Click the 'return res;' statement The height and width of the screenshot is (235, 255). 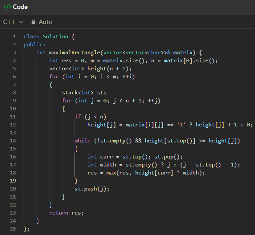click(66, 213)
